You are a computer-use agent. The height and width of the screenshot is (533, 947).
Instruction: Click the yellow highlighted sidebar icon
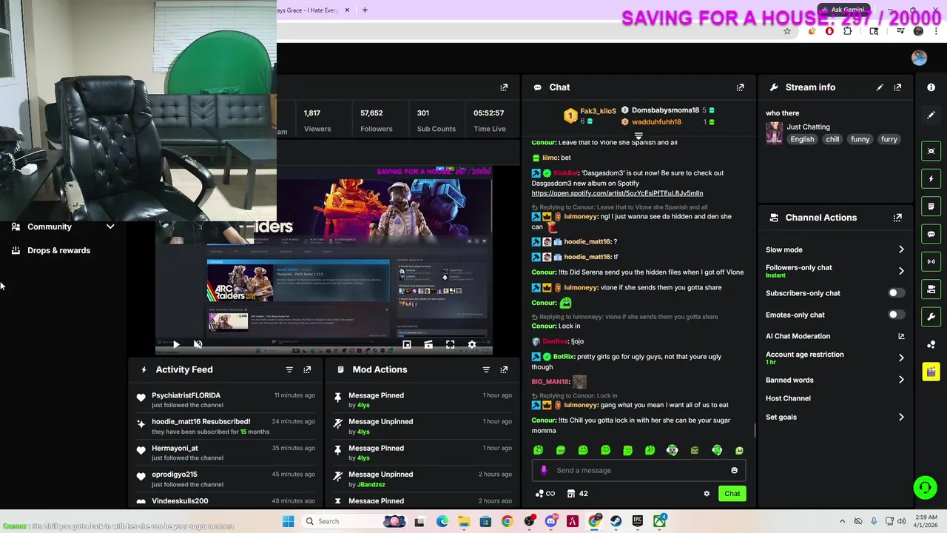click(x=931, y=372)
